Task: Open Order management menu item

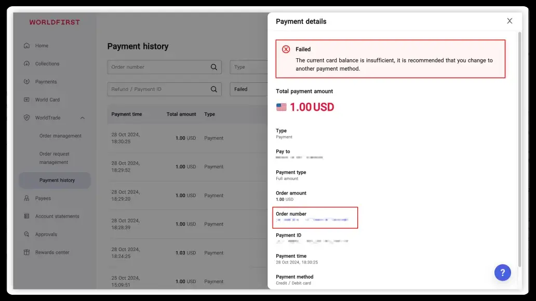Action: click(60, 136)
